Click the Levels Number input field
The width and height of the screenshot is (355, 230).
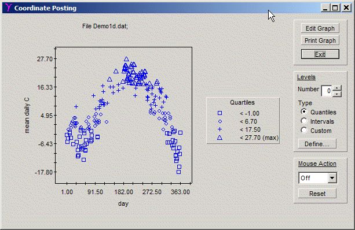327,91
